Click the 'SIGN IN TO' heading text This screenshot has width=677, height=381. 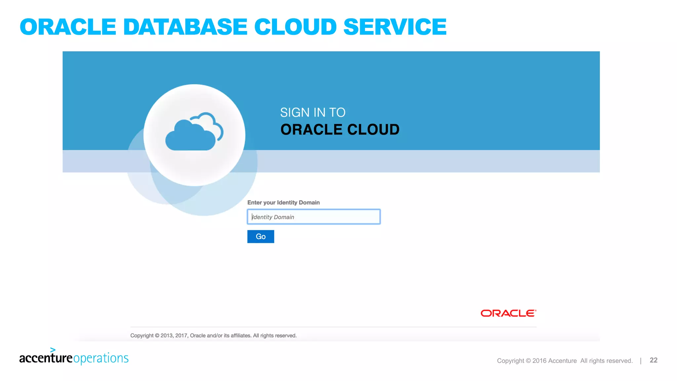pos(313,112)
